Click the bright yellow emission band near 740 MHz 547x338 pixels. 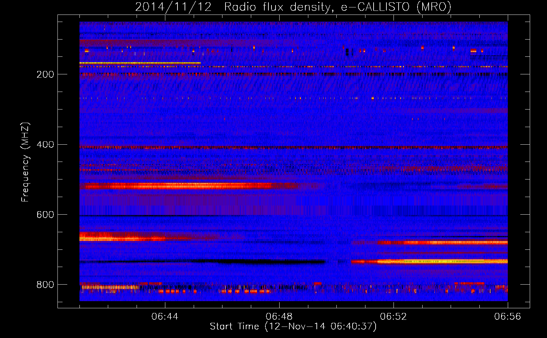(429, 261)
